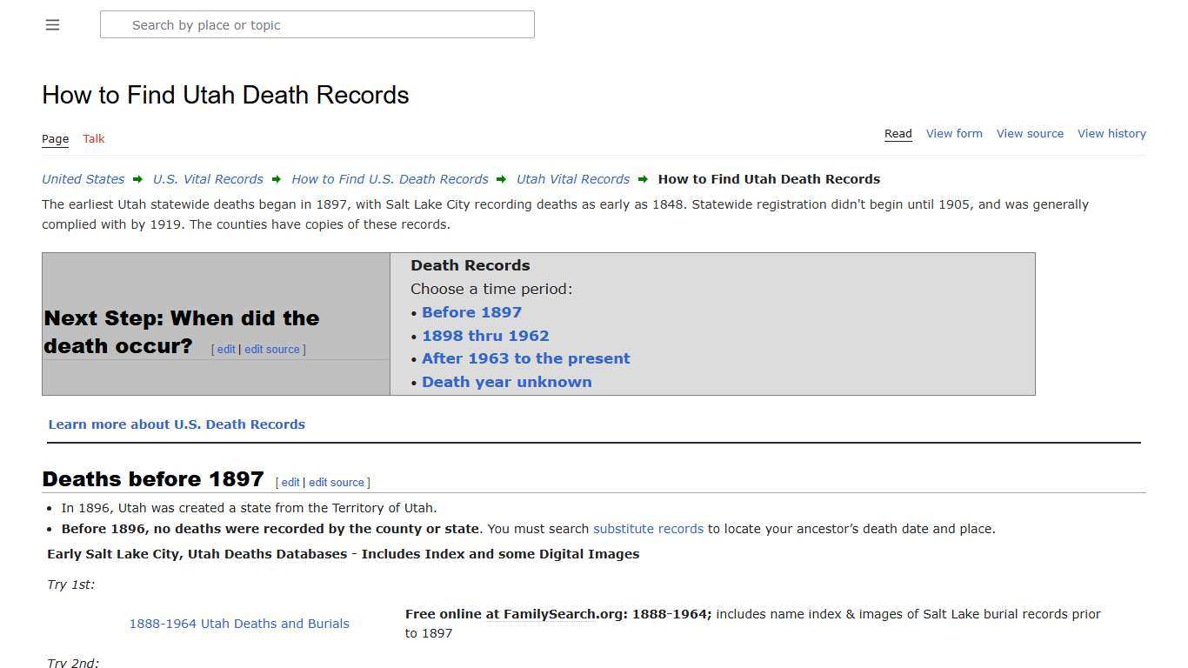This screenshot has height=668, width=1188.
Task: Visit the Utah Vital Records page
Action: 572,179
